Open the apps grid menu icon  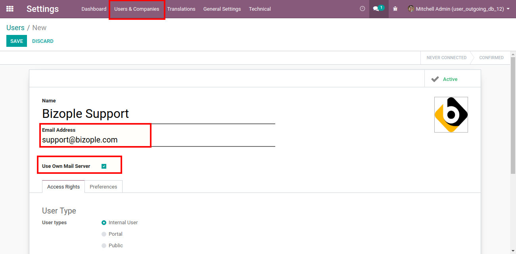pyautogui.click(x=10, y=9)
